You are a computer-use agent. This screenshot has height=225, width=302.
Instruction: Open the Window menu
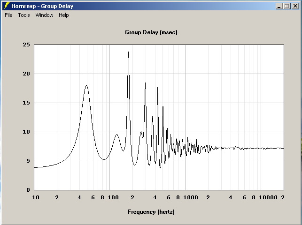[44, 15]
